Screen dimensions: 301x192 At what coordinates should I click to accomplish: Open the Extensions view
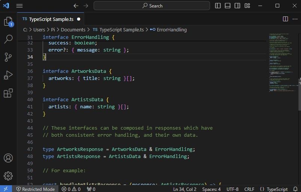8,93
